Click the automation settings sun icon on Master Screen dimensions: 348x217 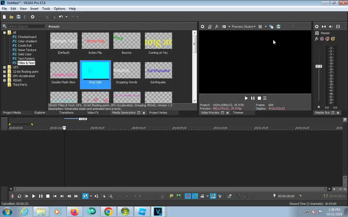pyautogui.click(x=322, y=39)
